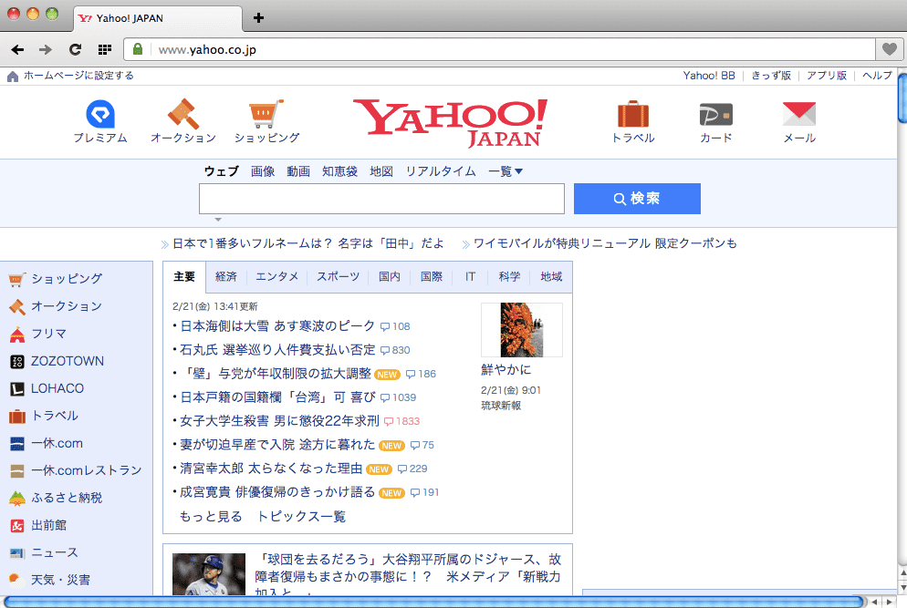Open the ヘルプ link

(x=877, y=76)
